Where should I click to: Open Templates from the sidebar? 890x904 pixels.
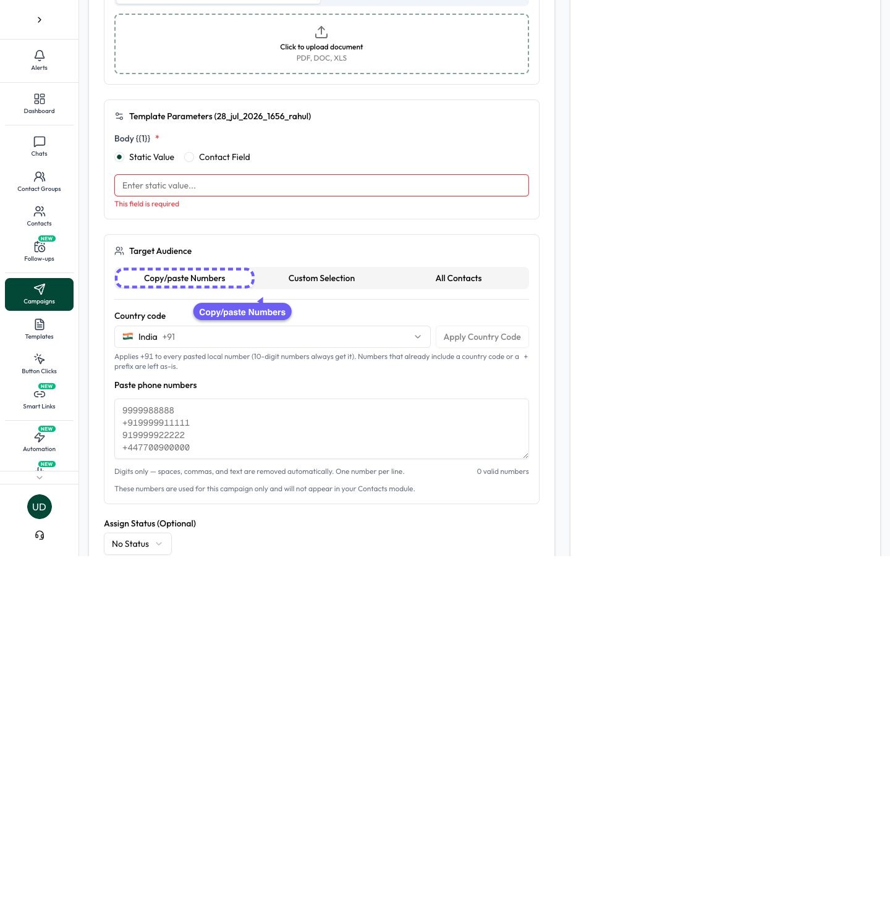[39, 329]
